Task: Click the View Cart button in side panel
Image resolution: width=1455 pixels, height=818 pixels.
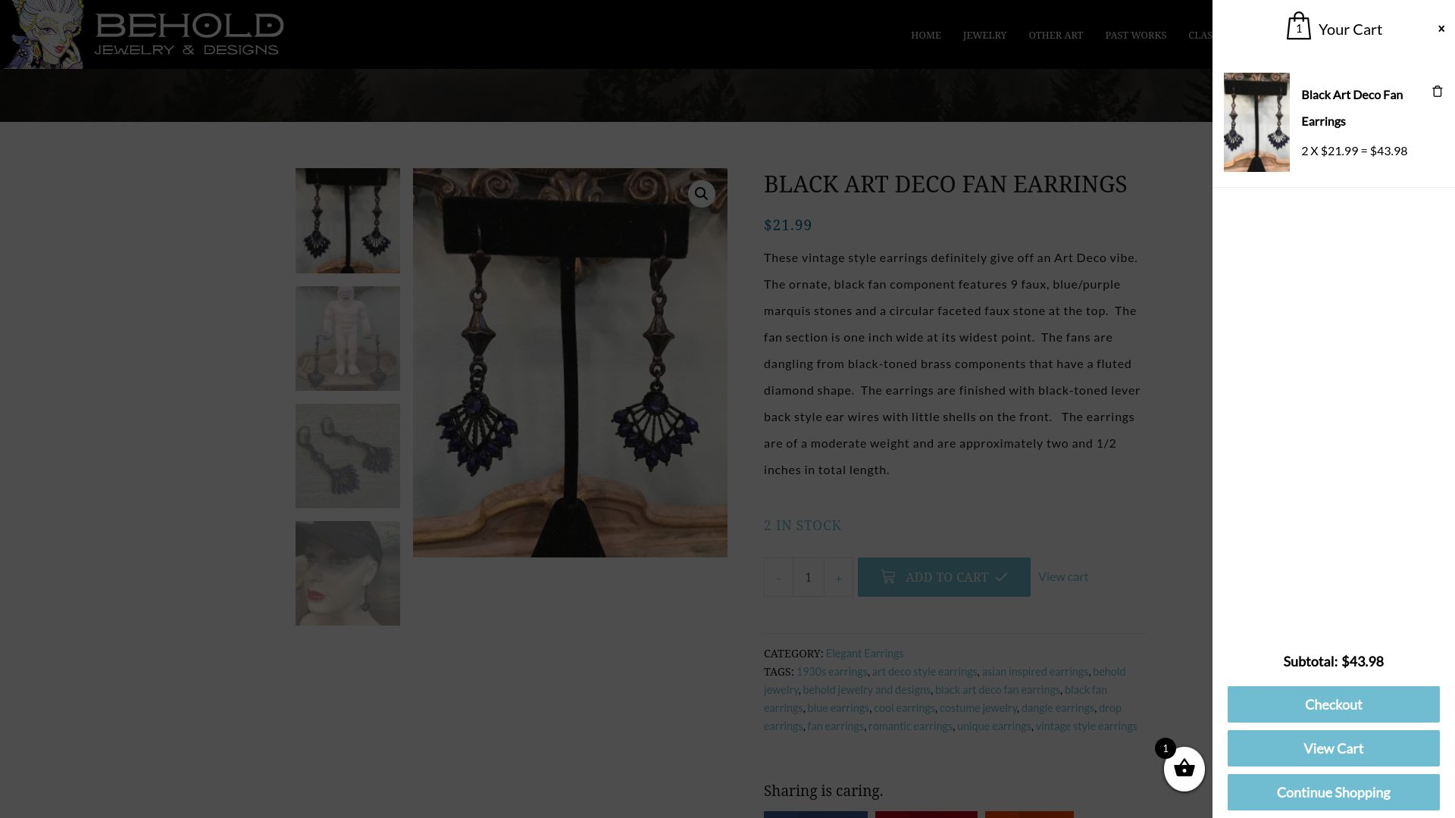Action: 1333,748
